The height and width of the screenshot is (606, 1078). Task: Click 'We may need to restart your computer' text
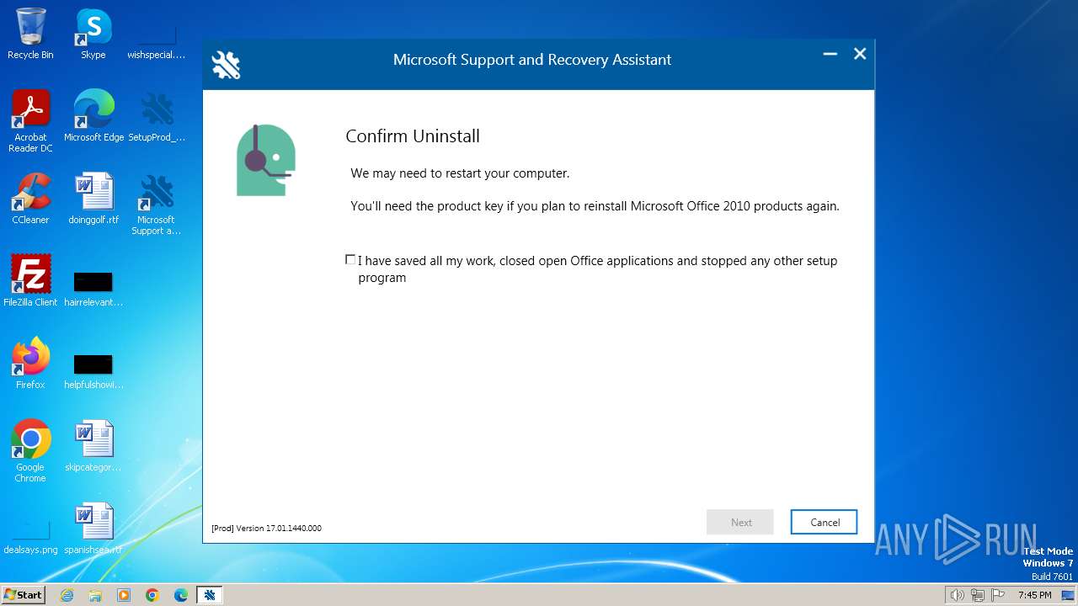[x=460, y=173]
